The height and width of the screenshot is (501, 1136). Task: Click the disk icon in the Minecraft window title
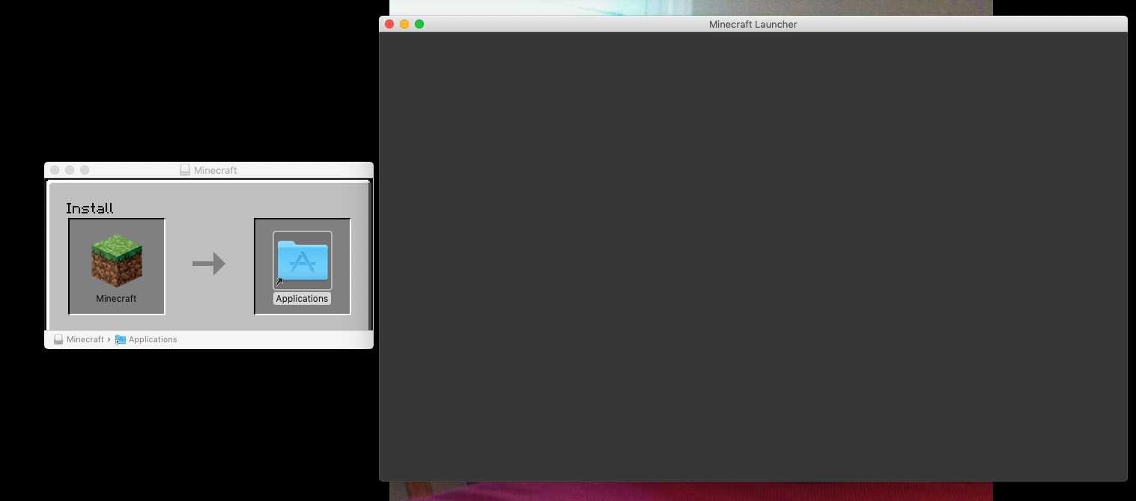point(185,170)
